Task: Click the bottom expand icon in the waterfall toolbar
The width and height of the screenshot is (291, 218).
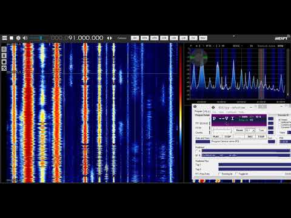Action: coord(4,68)
